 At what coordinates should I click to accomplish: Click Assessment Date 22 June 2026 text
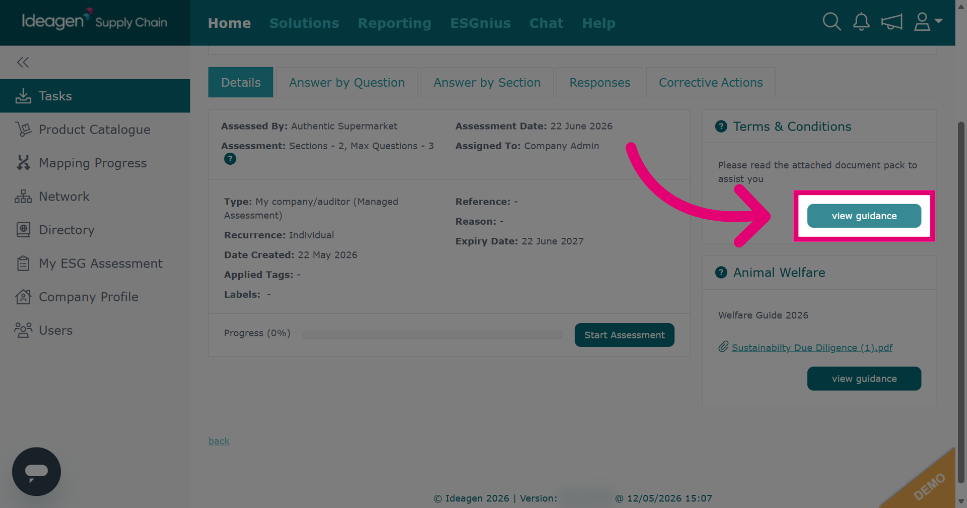[534, 126]
